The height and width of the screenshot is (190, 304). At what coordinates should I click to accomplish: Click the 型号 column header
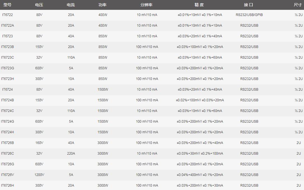coord(7,5)
